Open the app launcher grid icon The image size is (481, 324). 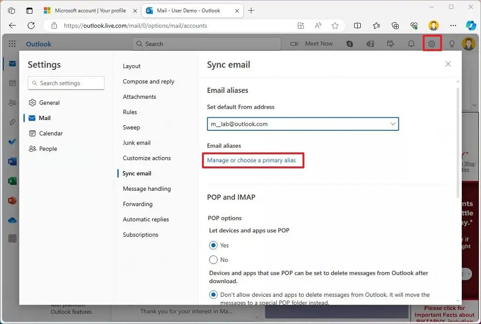coord(11,44)
